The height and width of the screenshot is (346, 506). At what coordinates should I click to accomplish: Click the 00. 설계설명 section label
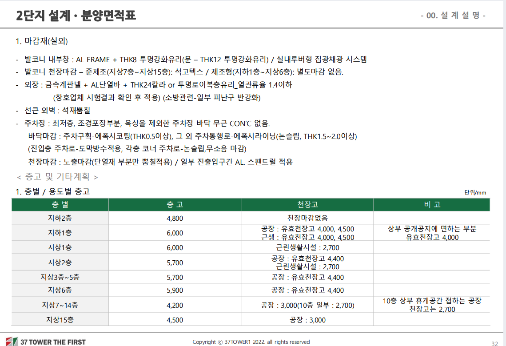[453, 16]
